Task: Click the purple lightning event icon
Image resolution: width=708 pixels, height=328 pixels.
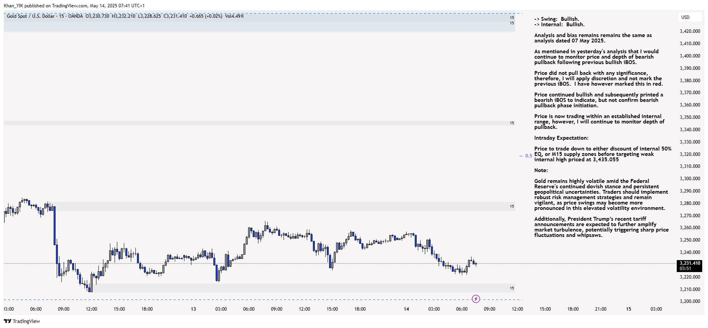Action: (x=476, y=299)
